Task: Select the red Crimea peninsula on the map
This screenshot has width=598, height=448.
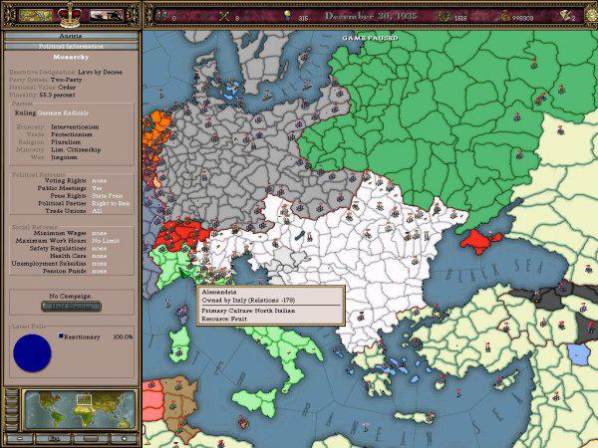Action: tap(478, 242)
